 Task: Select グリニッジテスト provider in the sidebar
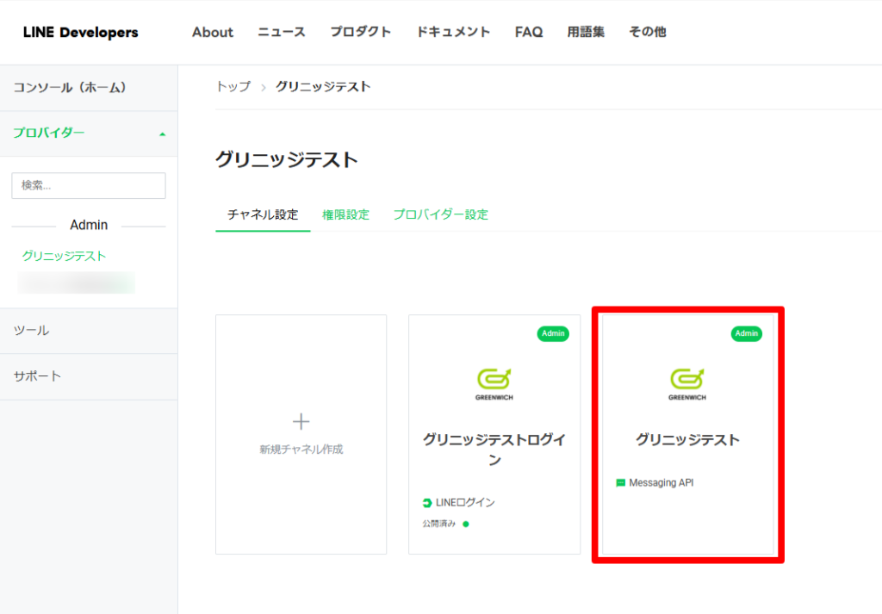tap(65, 256)
